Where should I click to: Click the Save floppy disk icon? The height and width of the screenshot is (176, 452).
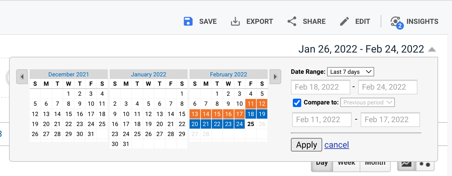click(x=188, y=22)
